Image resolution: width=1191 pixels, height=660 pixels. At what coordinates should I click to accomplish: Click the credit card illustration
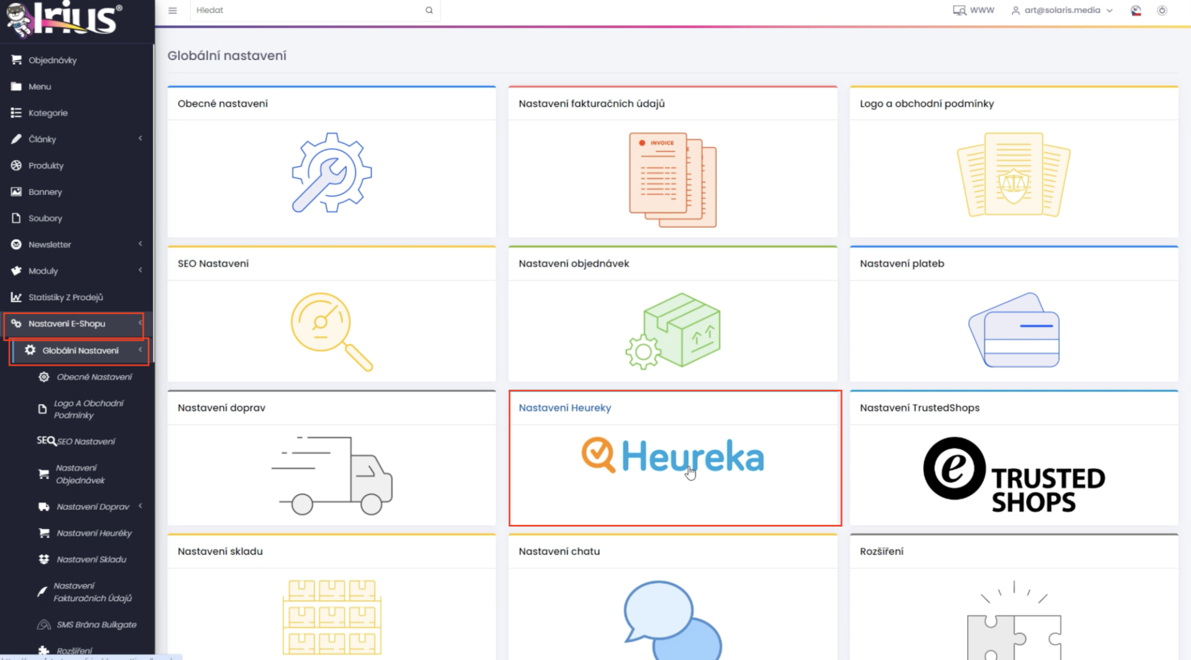[x=1014, y=330]
